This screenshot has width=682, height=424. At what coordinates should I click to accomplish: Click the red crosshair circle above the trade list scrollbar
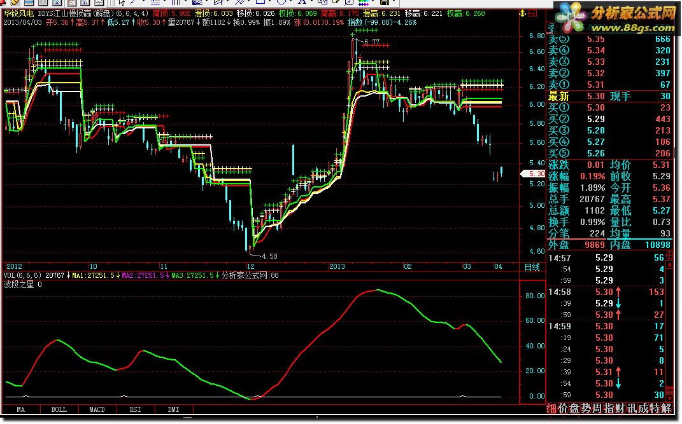point(669,256)
